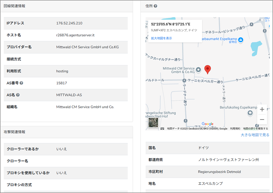Select AS number value 15817

[x=61, y=83]
